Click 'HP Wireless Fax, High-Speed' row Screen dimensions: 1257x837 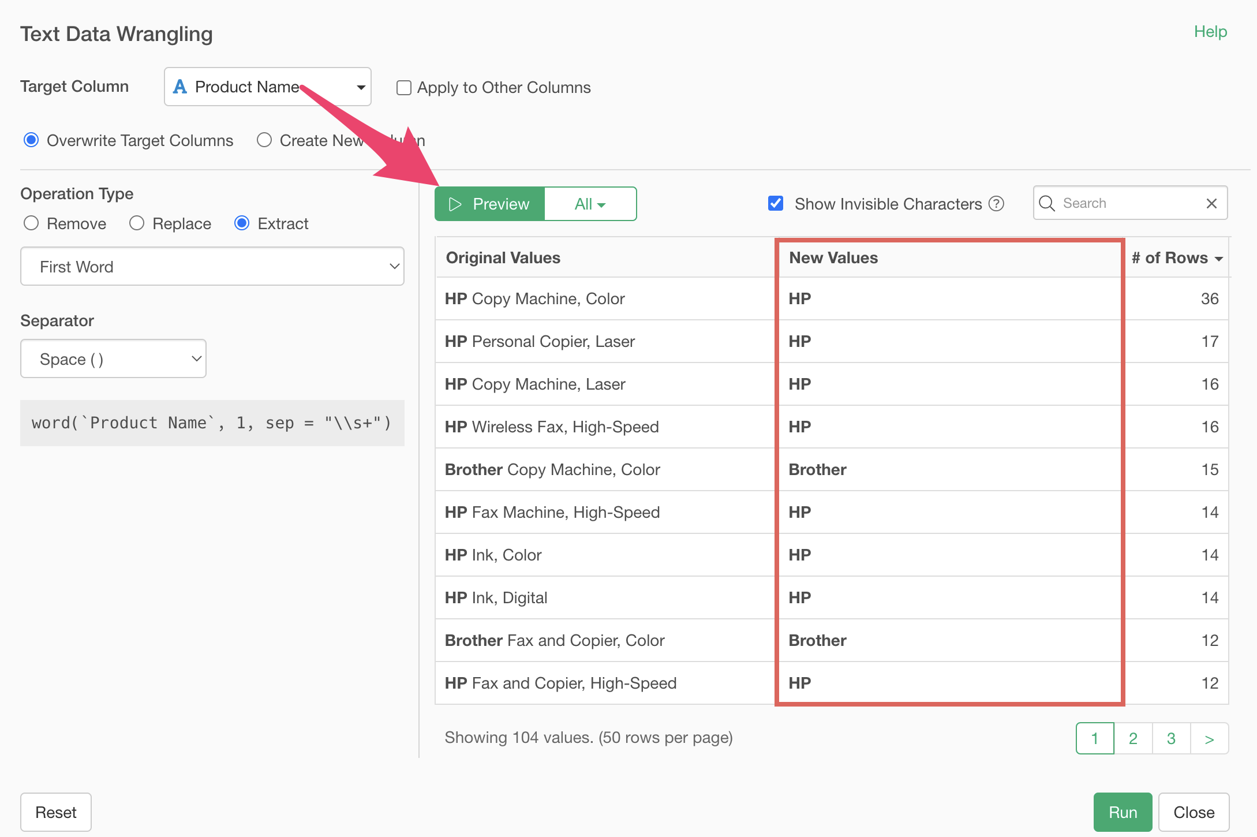pos(832,427)
